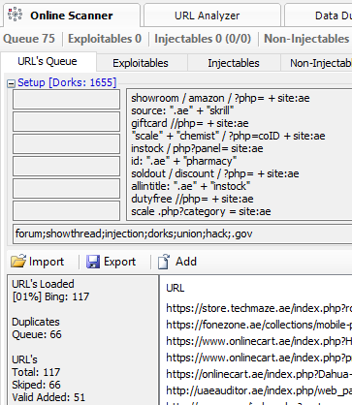Click the excluded keywords field starting with forum
The height and width of the screenshot is (405, 352).
pyautogui.click(x=182, y=234)
